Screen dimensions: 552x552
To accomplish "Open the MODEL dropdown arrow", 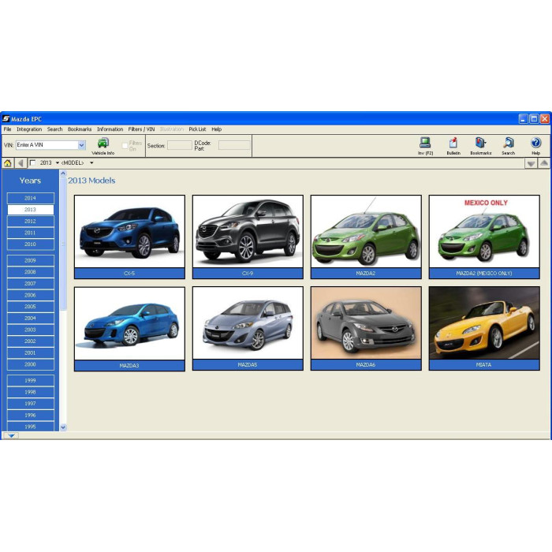I will tap(91, 163).
